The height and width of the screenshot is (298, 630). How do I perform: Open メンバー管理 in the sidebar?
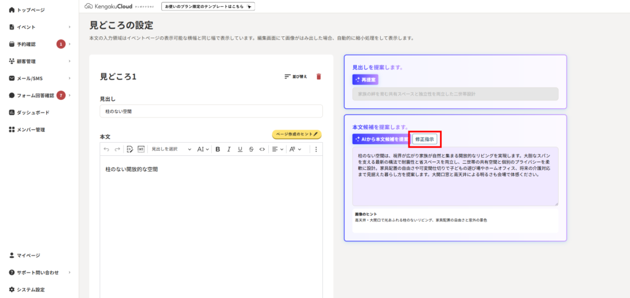(x=31, y=130)
